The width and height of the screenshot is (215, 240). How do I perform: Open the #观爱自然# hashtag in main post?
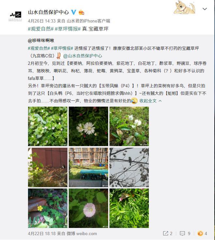pos(41,29)
